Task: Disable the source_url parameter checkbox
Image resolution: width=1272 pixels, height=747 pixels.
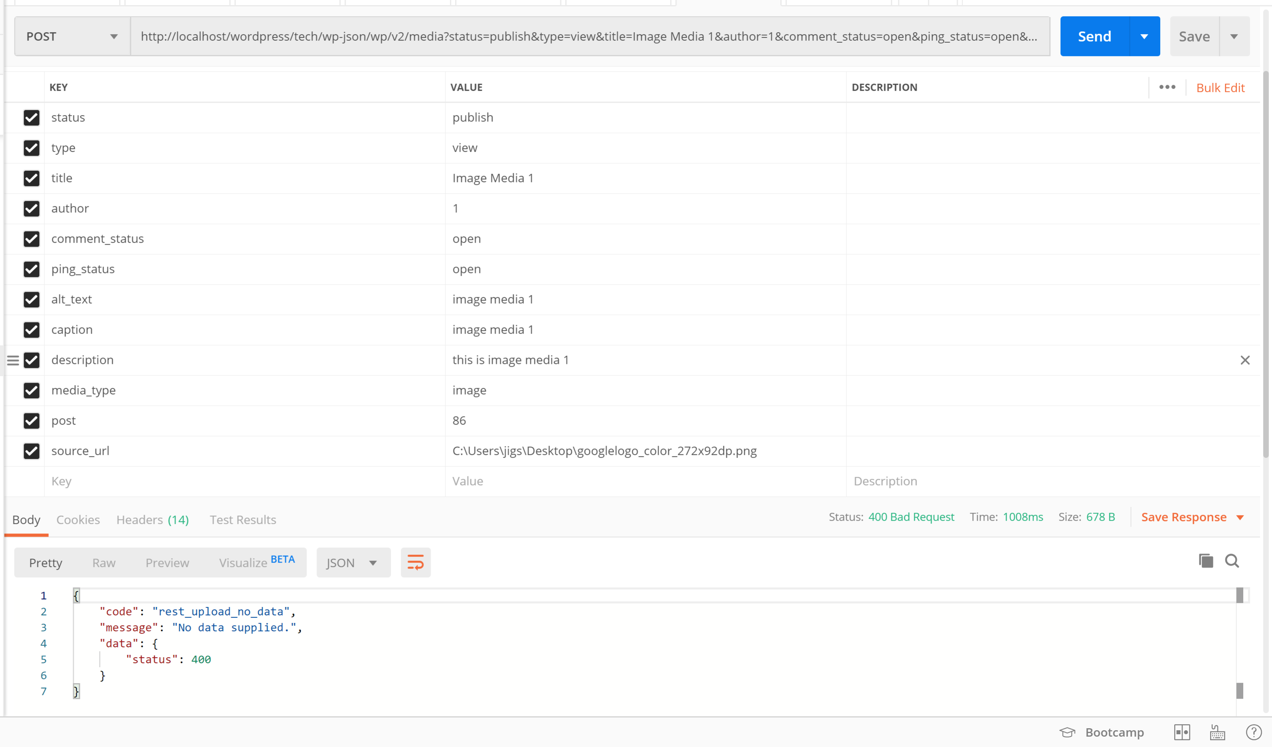Action: [x=31, y=451]
